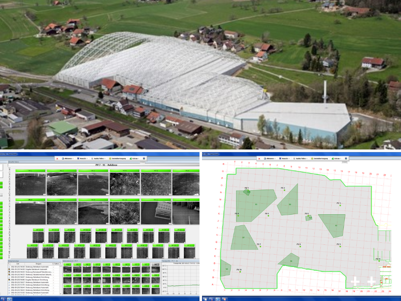
Task: Click Dateiübertragung in right map window toolbar
Action: (x=319, y=159)
